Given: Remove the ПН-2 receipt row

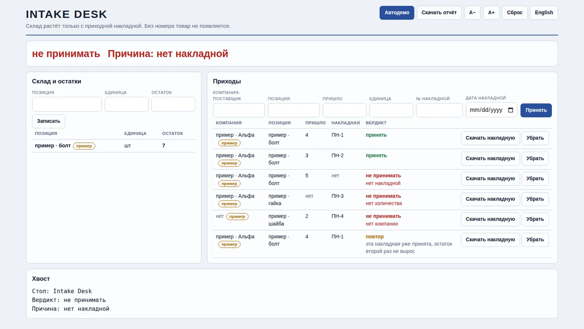Looking at the screenshot, I should point(535,159).
